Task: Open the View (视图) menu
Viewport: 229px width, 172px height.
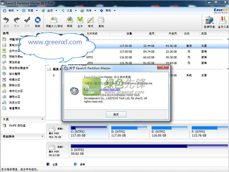Action: click(x=30, y=11)
